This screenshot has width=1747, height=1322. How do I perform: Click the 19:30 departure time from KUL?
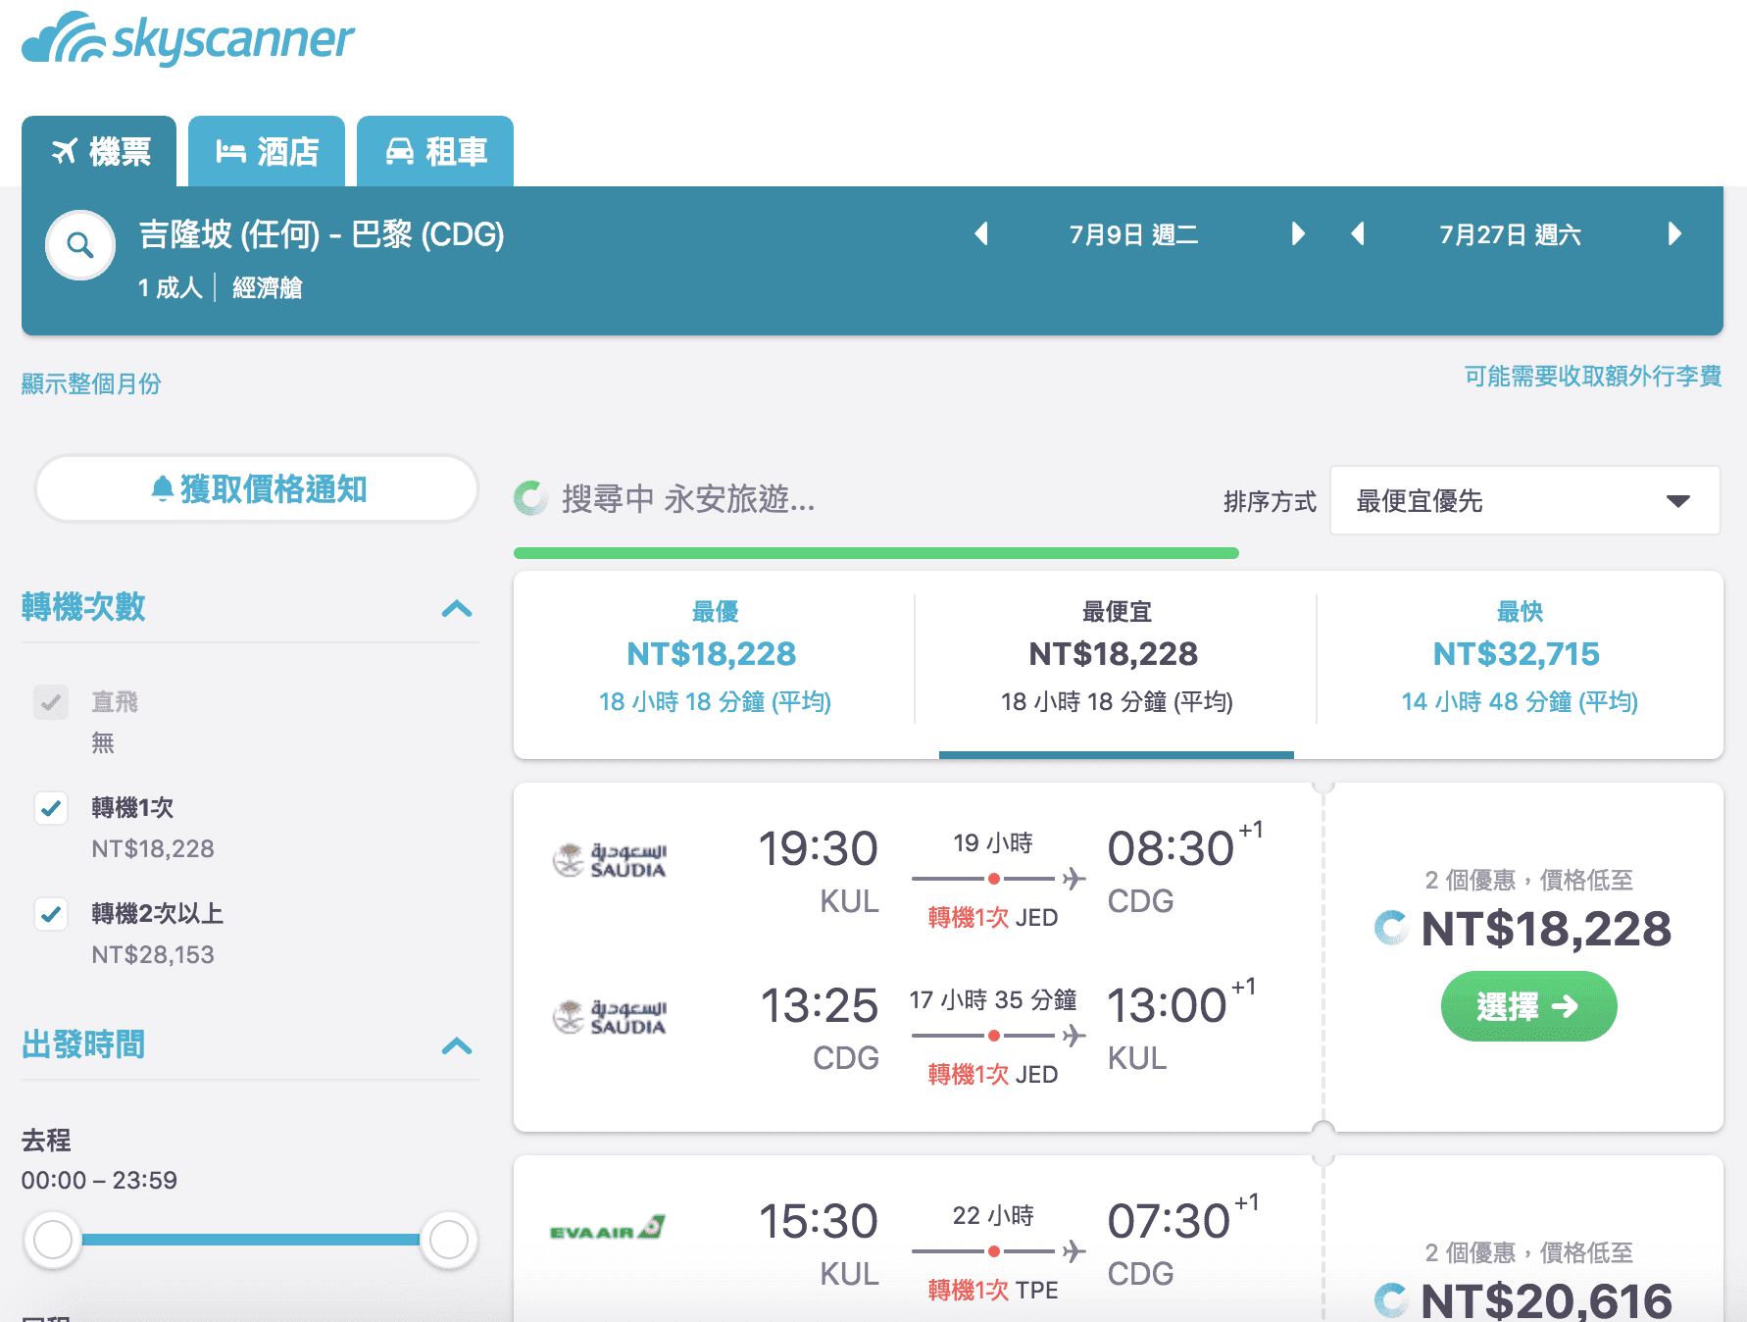[819, 848]
